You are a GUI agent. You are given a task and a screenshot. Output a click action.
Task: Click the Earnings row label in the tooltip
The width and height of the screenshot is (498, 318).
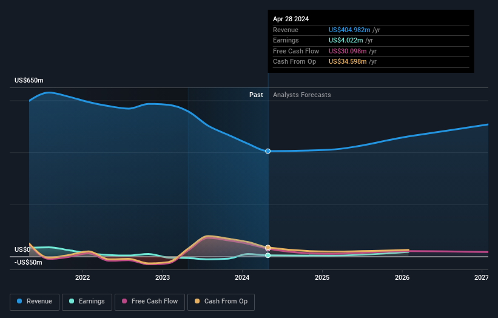[286, 40]
